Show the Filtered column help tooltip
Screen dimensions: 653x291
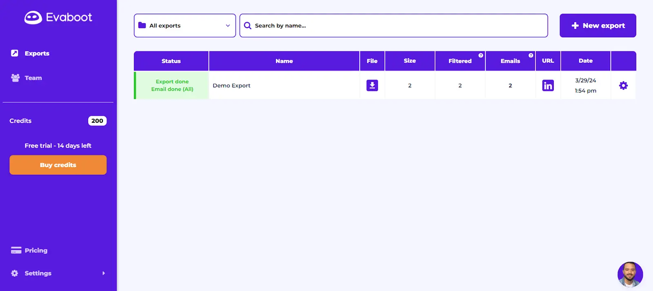(481, 55)
